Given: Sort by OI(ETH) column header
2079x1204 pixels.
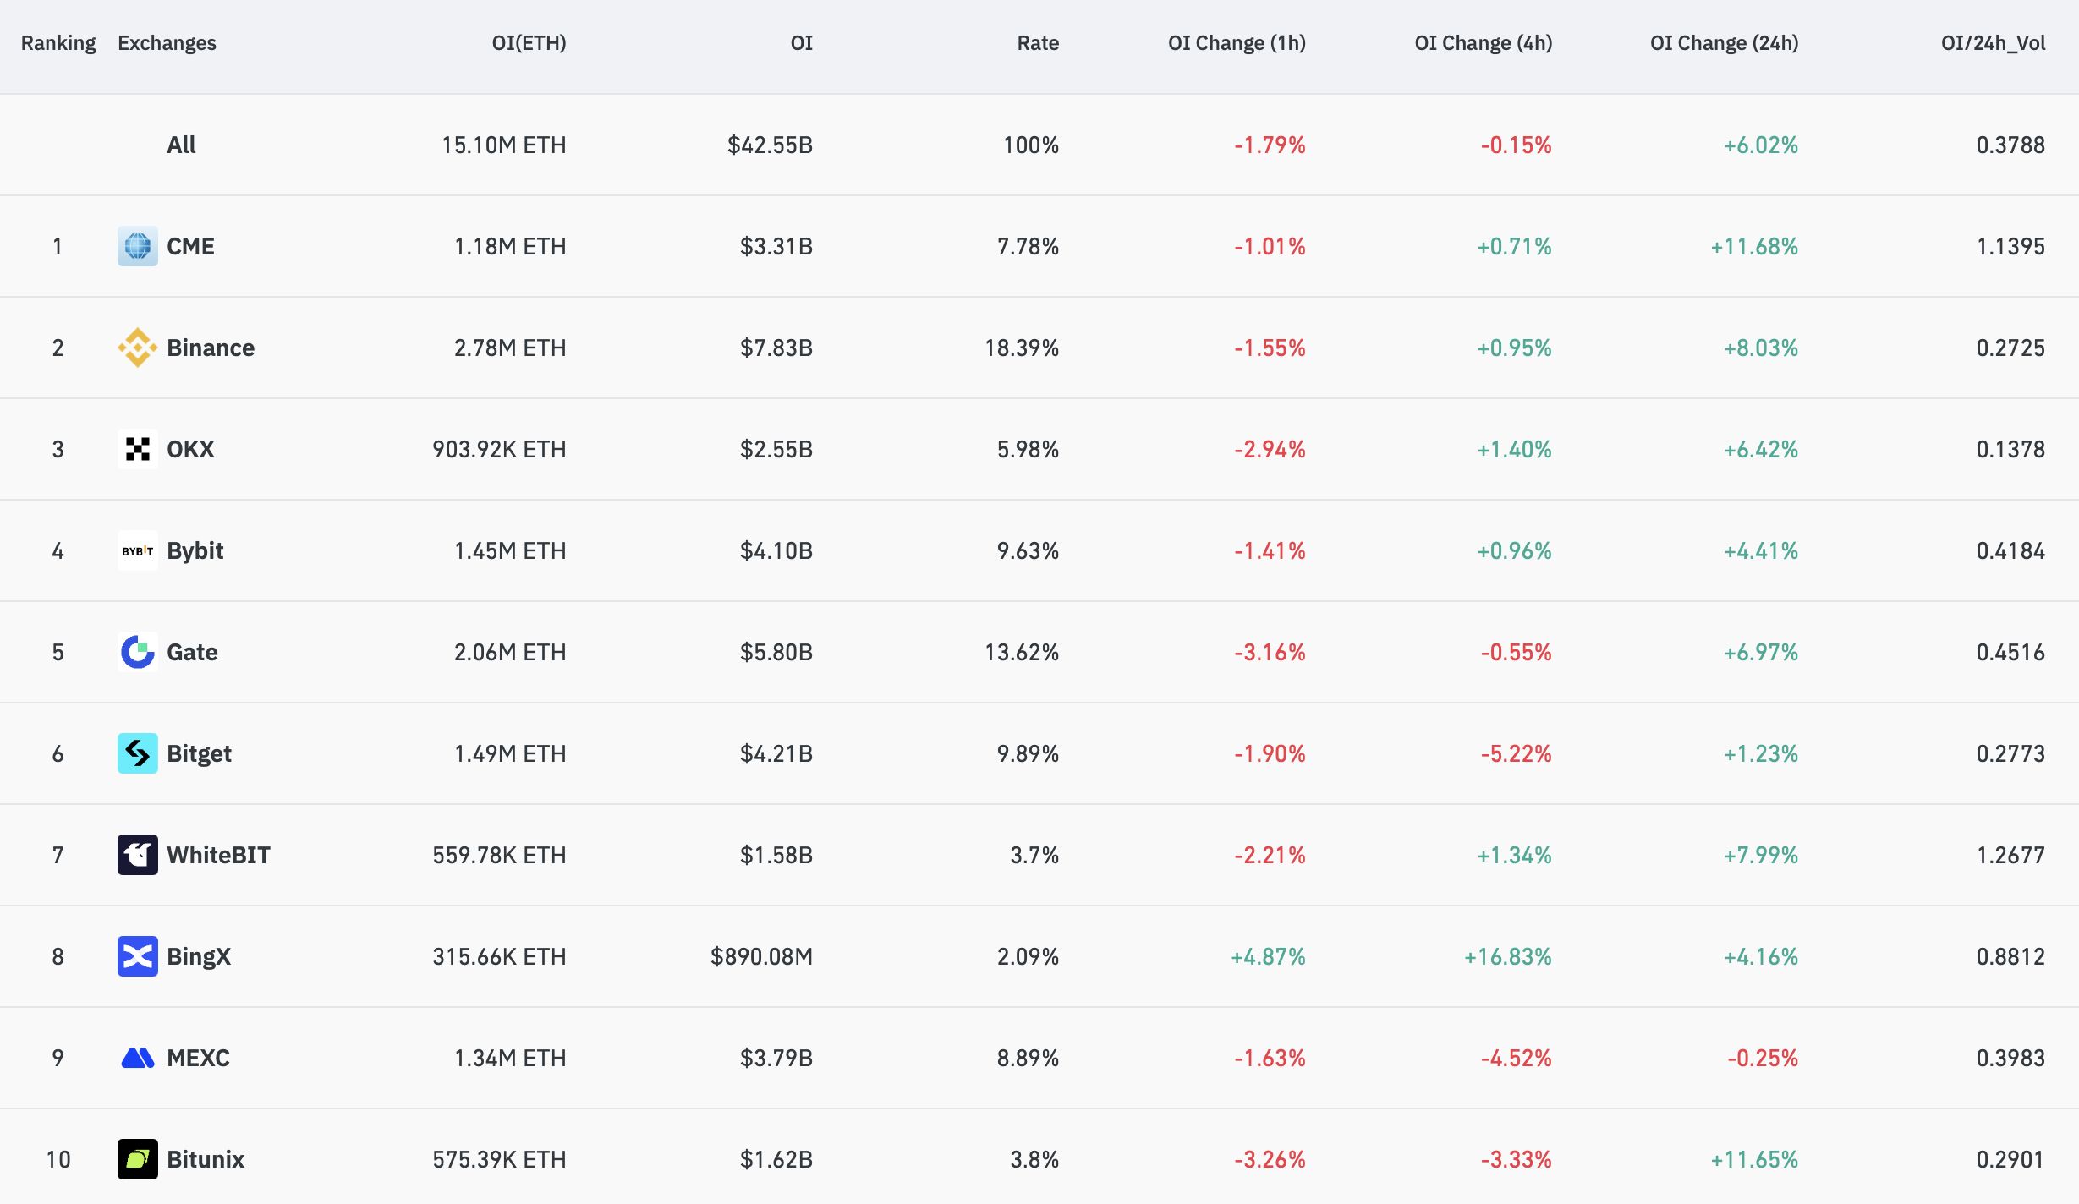Looking at the screenshot, I should [529, 43].
